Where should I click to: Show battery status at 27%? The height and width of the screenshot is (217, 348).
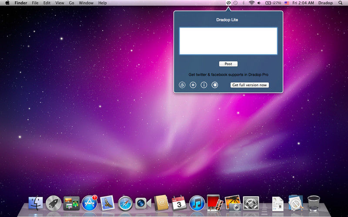(273, 3)
